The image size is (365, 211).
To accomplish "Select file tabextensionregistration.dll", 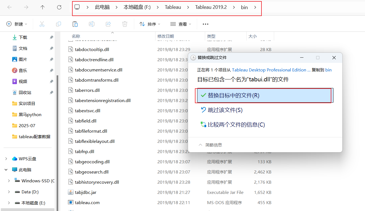I will (103, 100).
